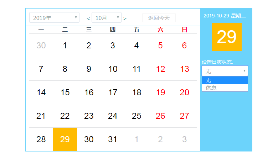
Task: Select red Sunday date 6
Action: coord(184,46)
